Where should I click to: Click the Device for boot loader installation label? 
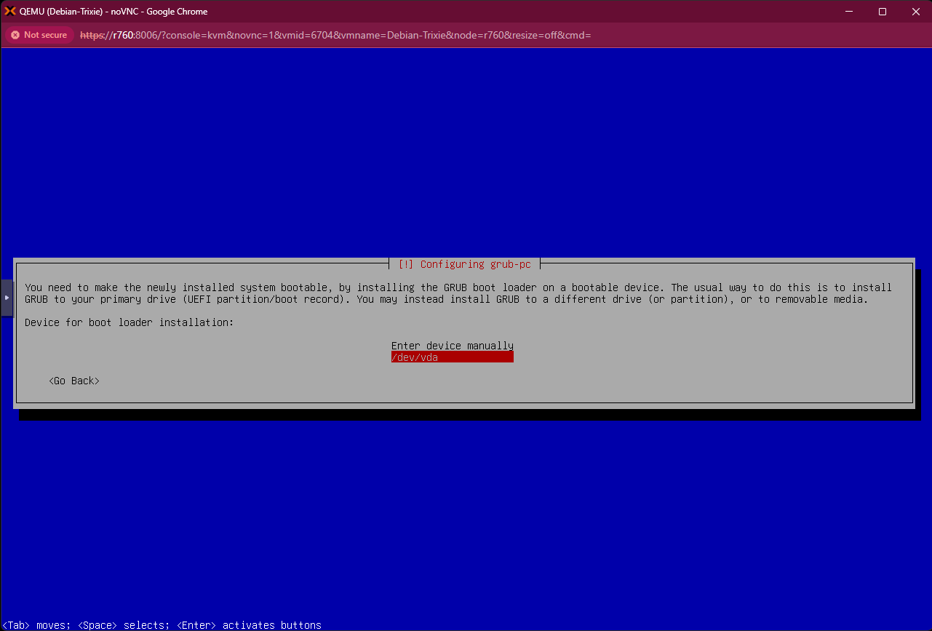pos(129,322)
